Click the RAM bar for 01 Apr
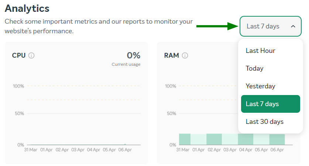This screenshot has height=166, width=309. pyautogui.click(x=199, y=140)
